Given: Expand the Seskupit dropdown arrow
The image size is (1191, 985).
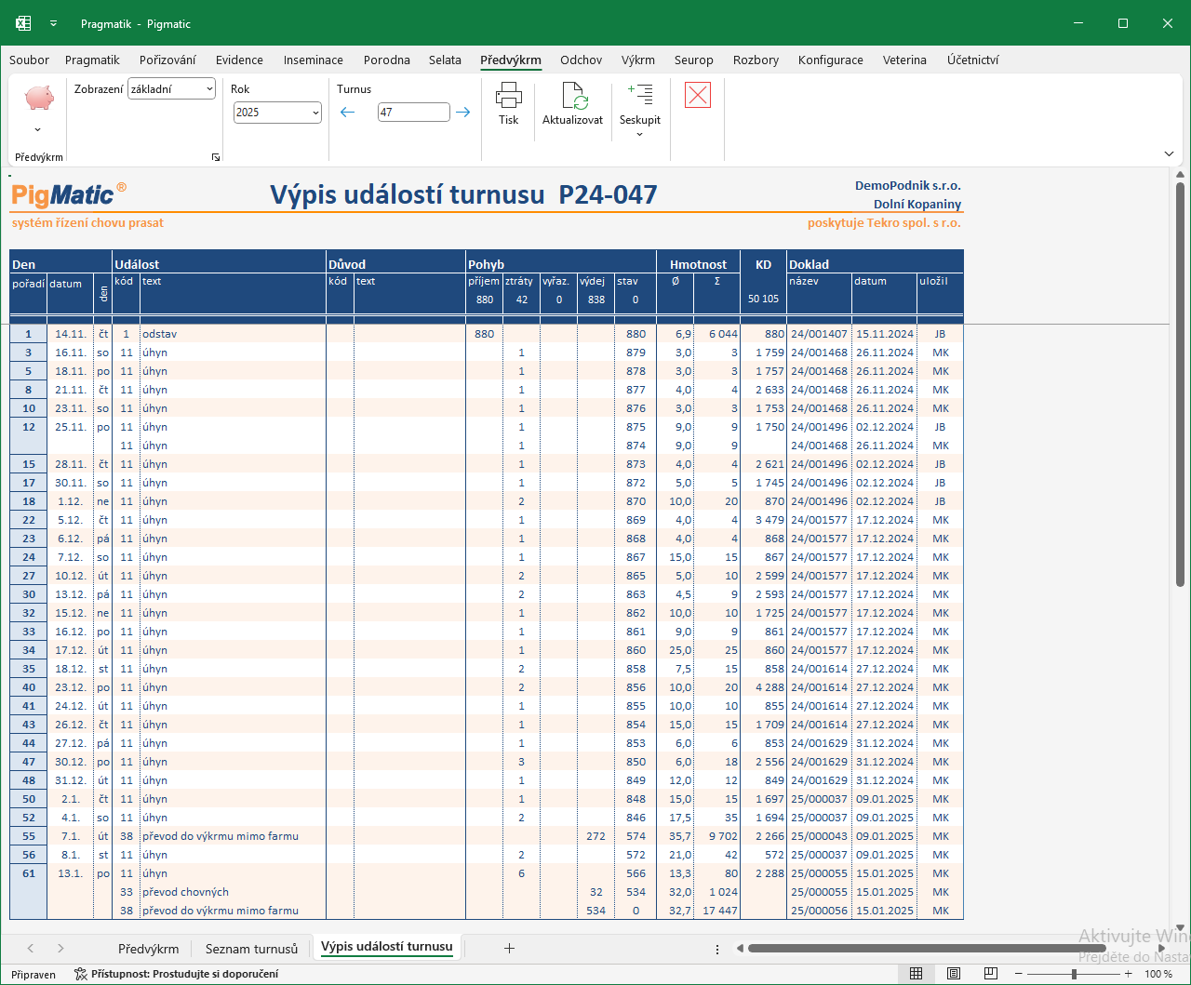Looking at the screenshot, I should tap(640, 135).
